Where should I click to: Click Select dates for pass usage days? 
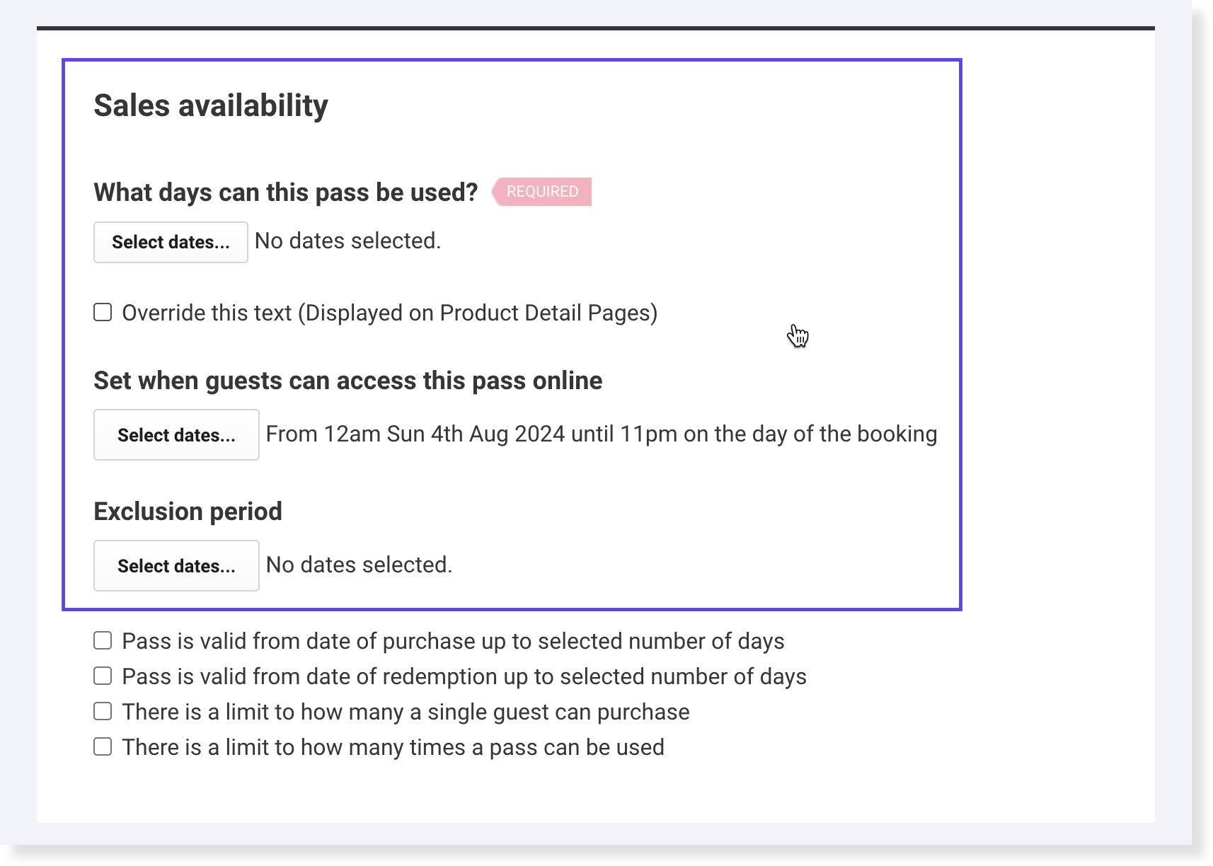click(171, 242)
